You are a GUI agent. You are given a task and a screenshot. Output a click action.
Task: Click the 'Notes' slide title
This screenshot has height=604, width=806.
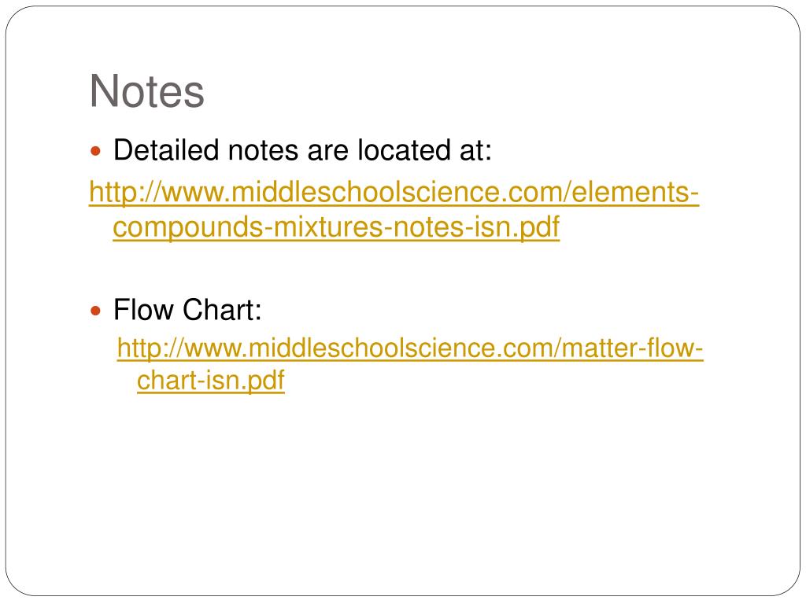tap(147, 91)
